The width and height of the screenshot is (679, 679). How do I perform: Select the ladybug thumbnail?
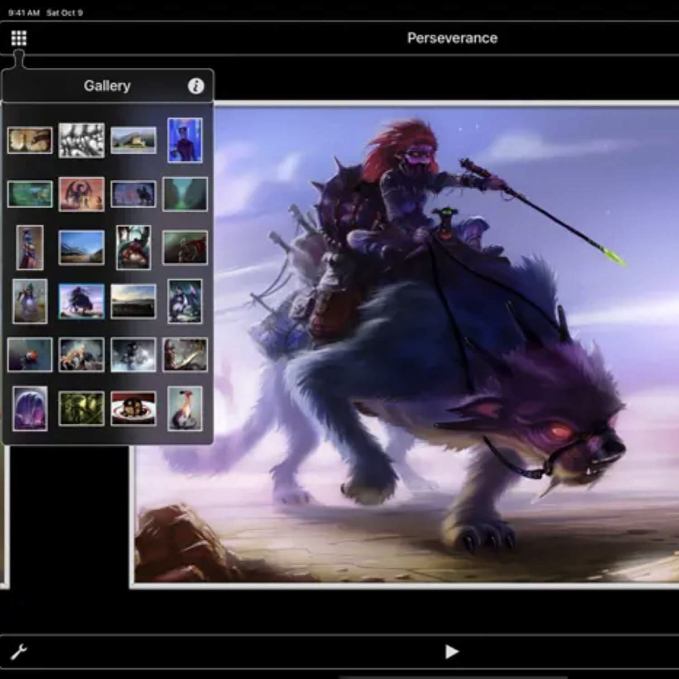(x=30, y=355)
